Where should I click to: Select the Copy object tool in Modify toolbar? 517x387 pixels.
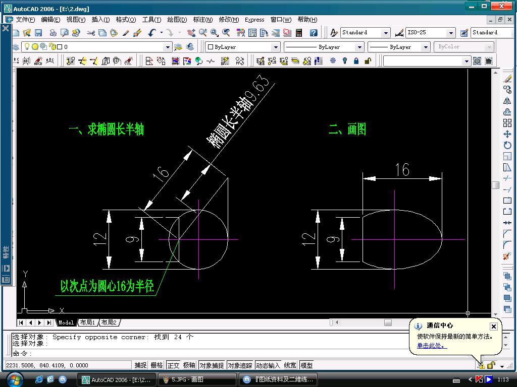click(507, 90)
